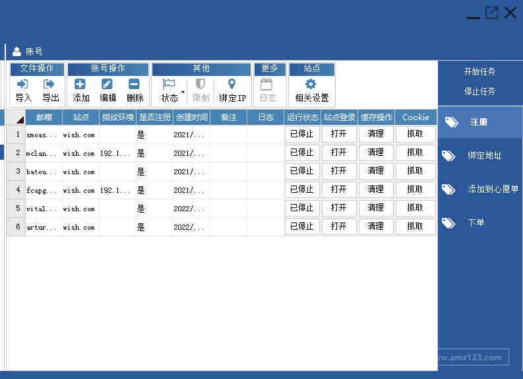Click 清理 button in row 4 (fcapg)
Viewport: 523px width, 379px height.
(x=375, y=189)
